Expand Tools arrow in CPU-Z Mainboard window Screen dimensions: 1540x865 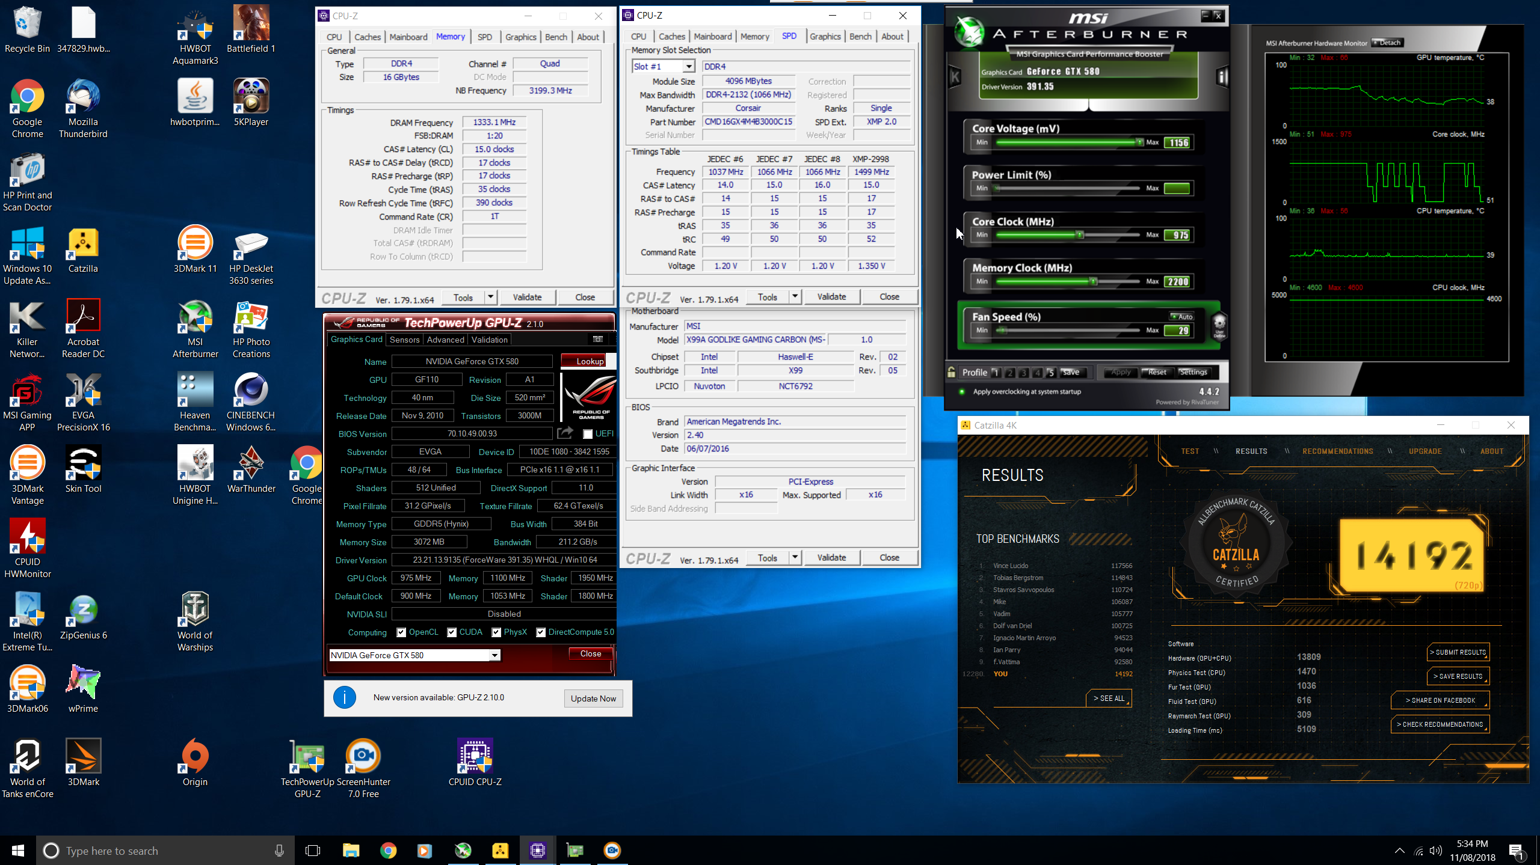795,557
